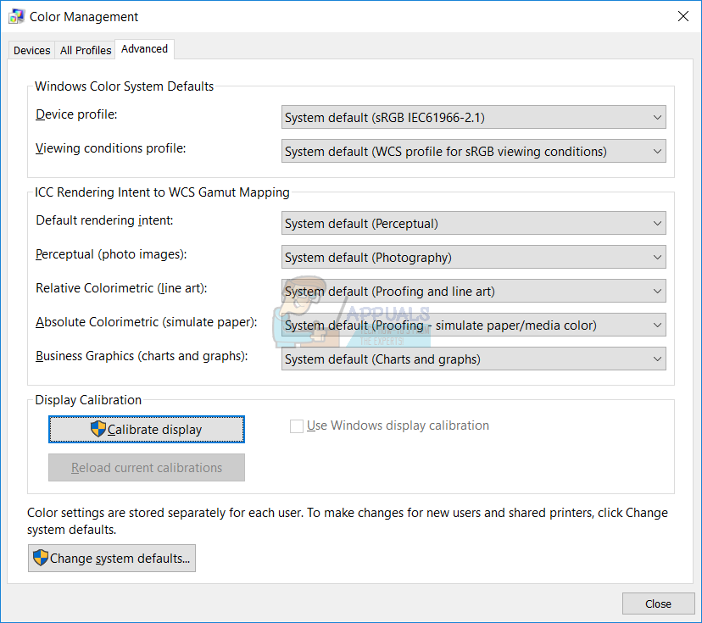Open Change system defaults dialog
This screenshot has height=623, width=702.
pos(112,558)
